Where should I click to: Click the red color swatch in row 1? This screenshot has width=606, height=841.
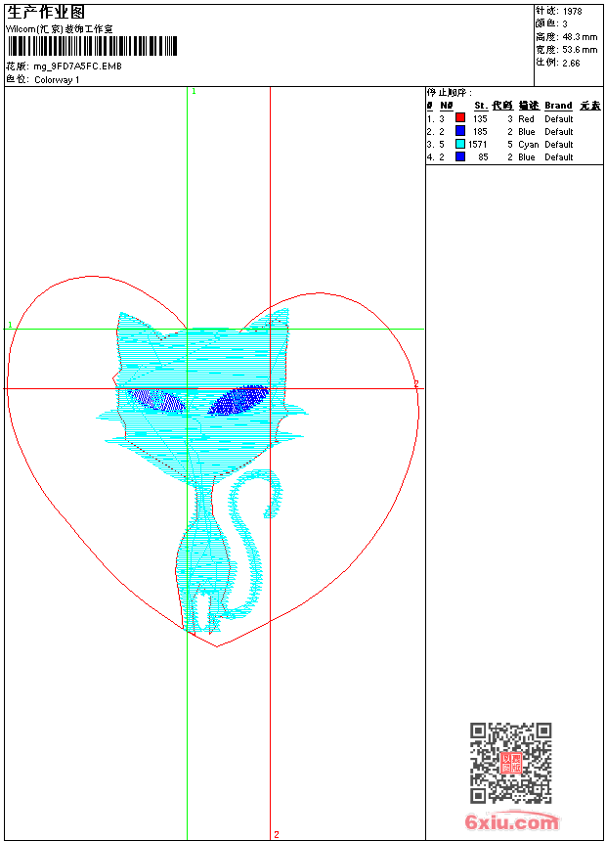point(460,117)
